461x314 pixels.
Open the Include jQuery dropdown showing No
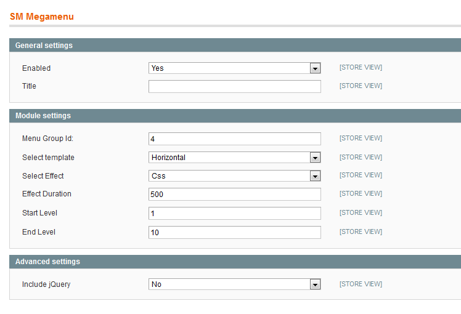pyautogui.click(x=234, y=284)
